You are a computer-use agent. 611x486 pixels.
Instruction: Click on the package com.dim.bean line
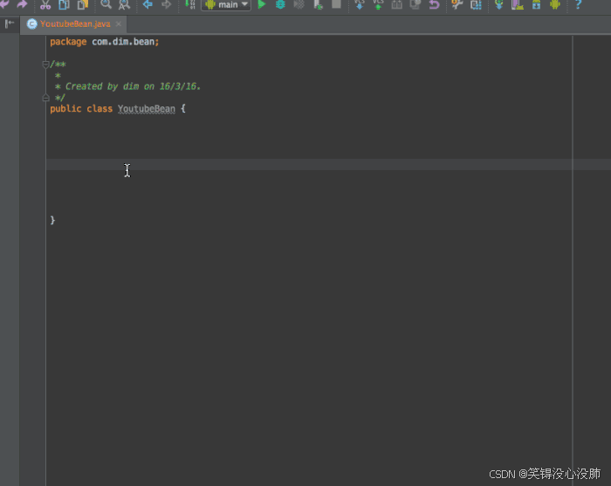pos(105,42)
